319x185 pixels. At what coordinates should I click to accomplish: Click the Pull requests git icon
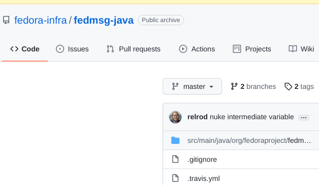[x=110, y=49]
